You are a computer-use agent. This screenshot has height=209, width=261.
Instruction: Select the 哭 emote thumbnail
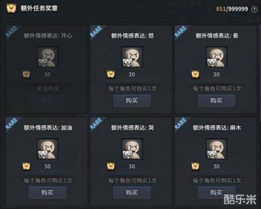(132, 149)
